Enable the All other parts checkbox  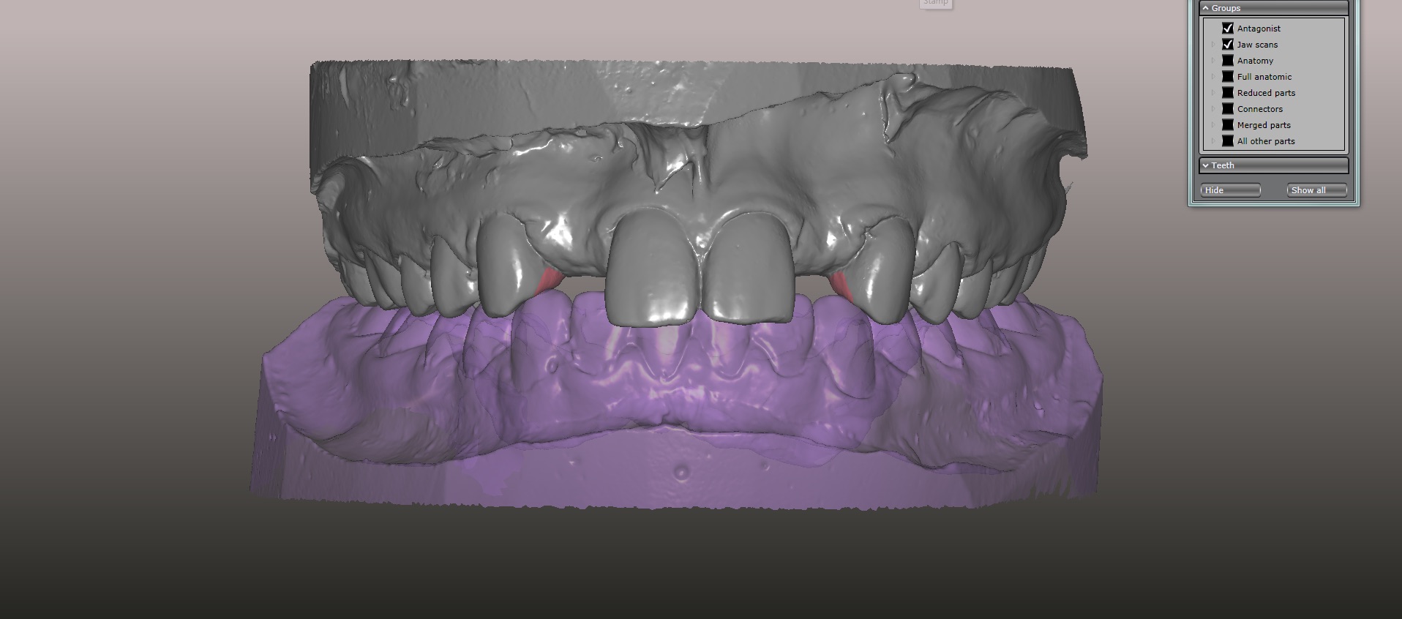point(1228,141)
